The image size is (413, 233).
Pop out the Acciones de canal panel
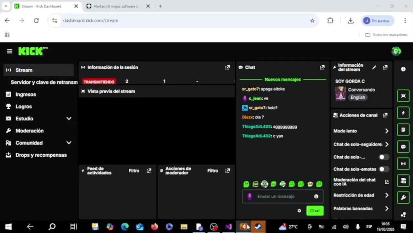point(385,115)
